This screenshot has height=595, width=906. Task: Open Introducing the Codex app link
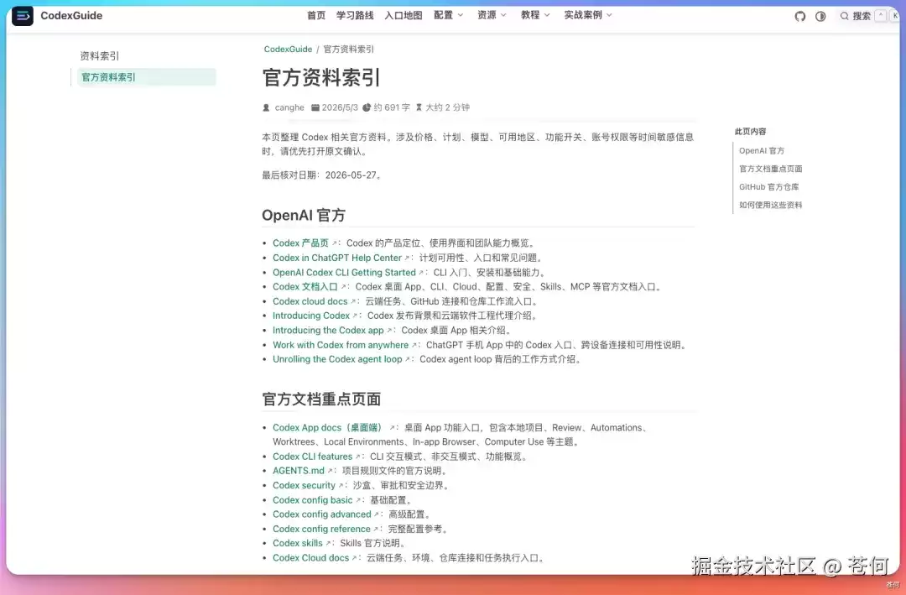(328, 330)
